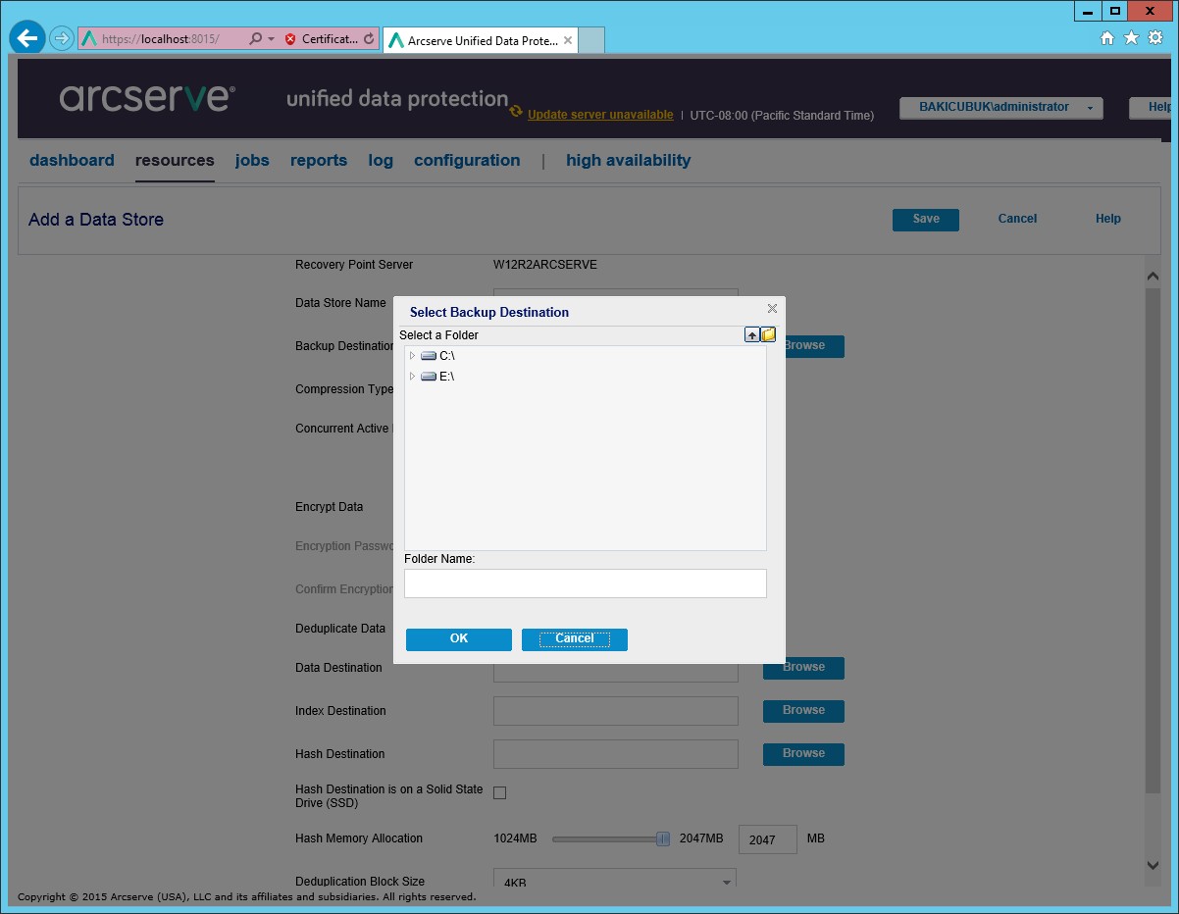Open the browser Home icon
Screen dimensions: 1179x914
point(1107,38)
